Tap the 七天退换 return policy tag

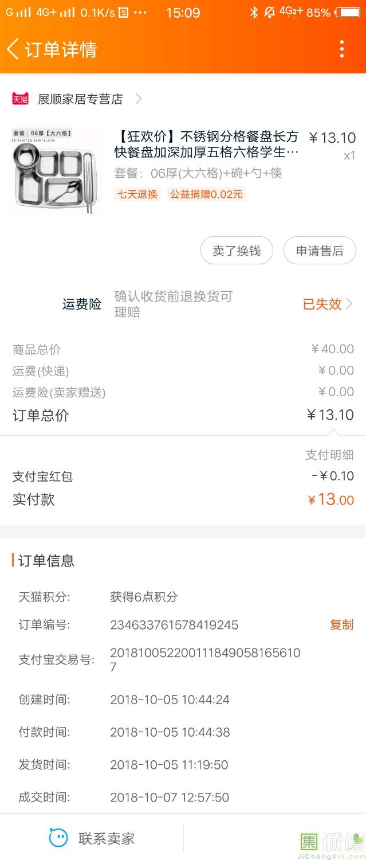click(137, 194)
